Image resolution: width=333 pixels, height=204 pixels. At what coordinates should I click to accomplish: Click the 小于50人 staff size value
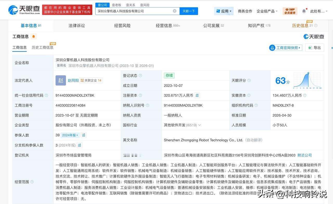(x=280, y=125)
